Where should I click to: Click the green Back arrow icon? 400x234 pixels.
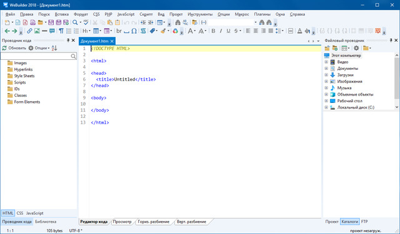coord(7,31)
